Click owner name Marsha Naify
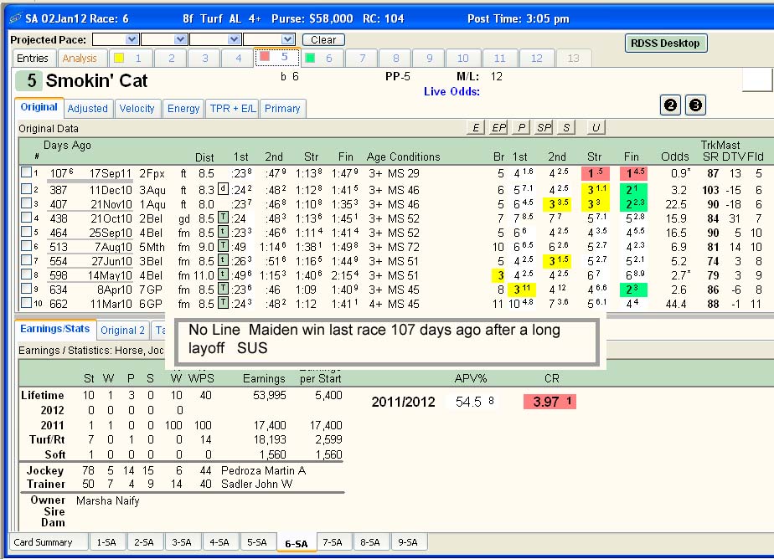The image size is (774, 559). [107, 500]
